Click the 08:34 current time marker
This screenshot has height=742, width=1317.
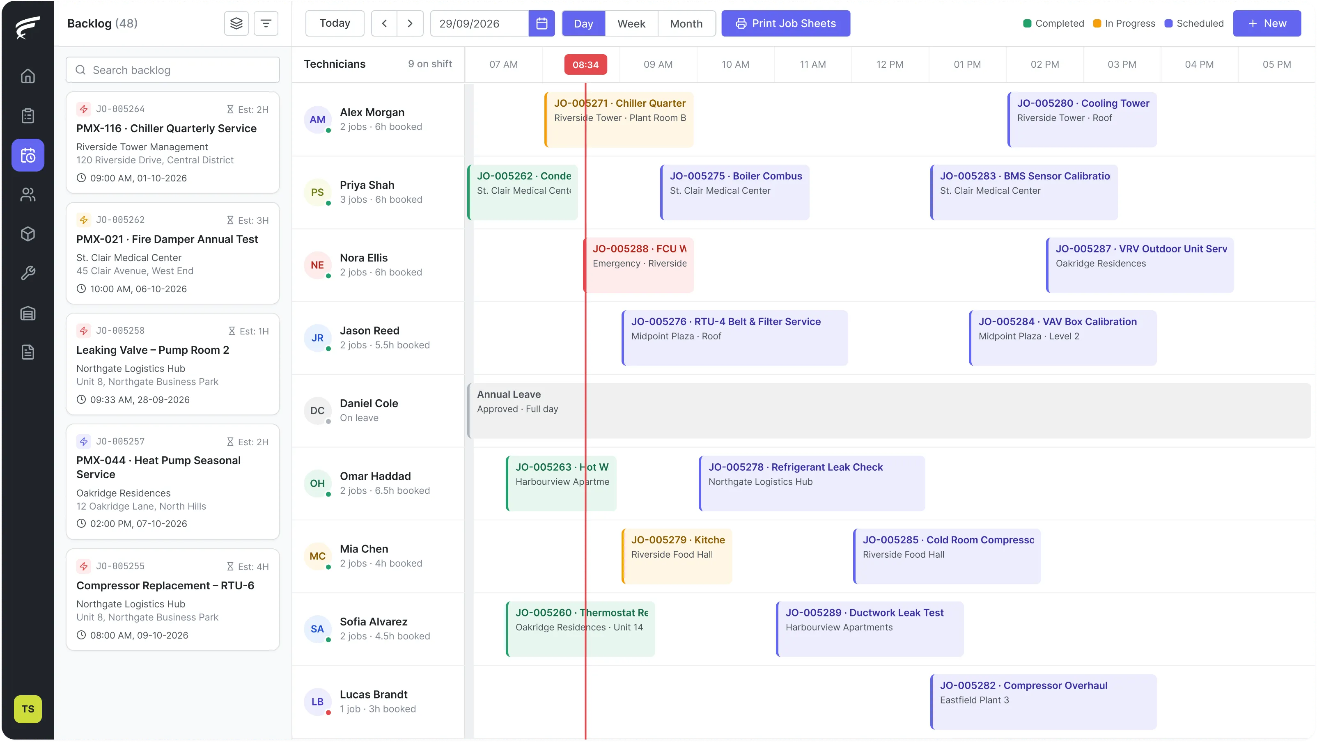click(x=586, y=65)
